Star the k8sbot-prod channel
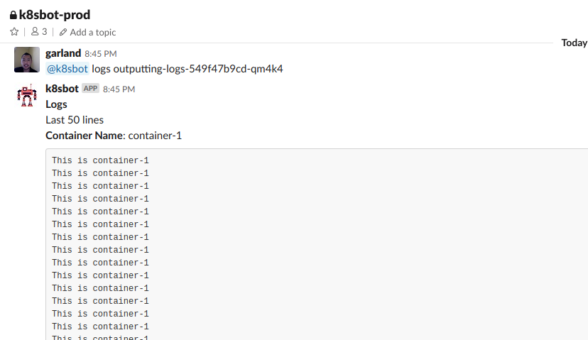This screenshot has width=588, height=340. (x=14, y=32)
